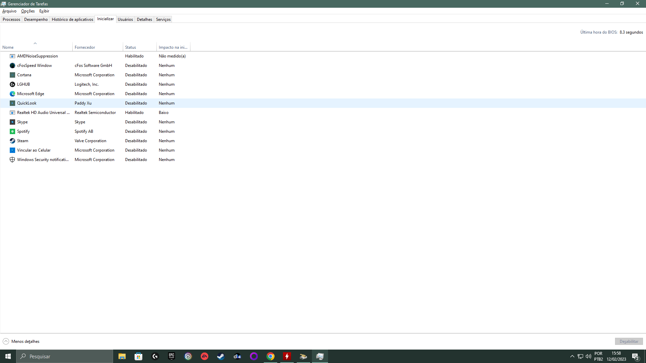Open the red lightning-bolt taskbar app
This screenshot has width=646, height=363.
(x=287, y=356)
